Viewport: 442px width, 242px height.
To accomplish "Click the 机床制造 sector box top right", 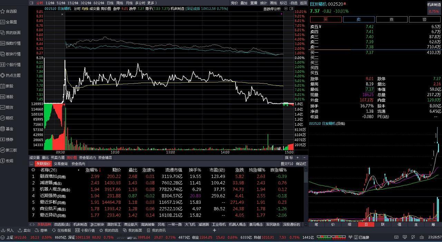I will (434, 8).
